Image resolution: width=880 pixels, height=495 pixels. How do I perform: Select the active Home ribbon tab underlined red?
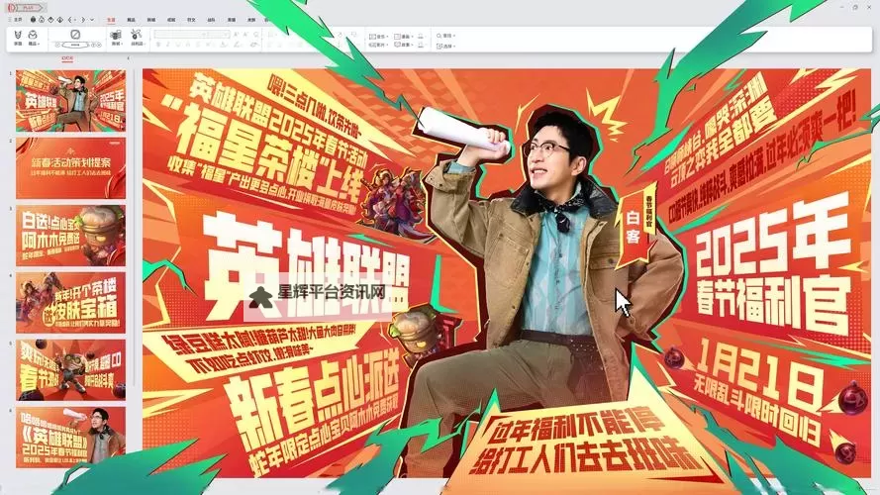[x=111, y=20]
